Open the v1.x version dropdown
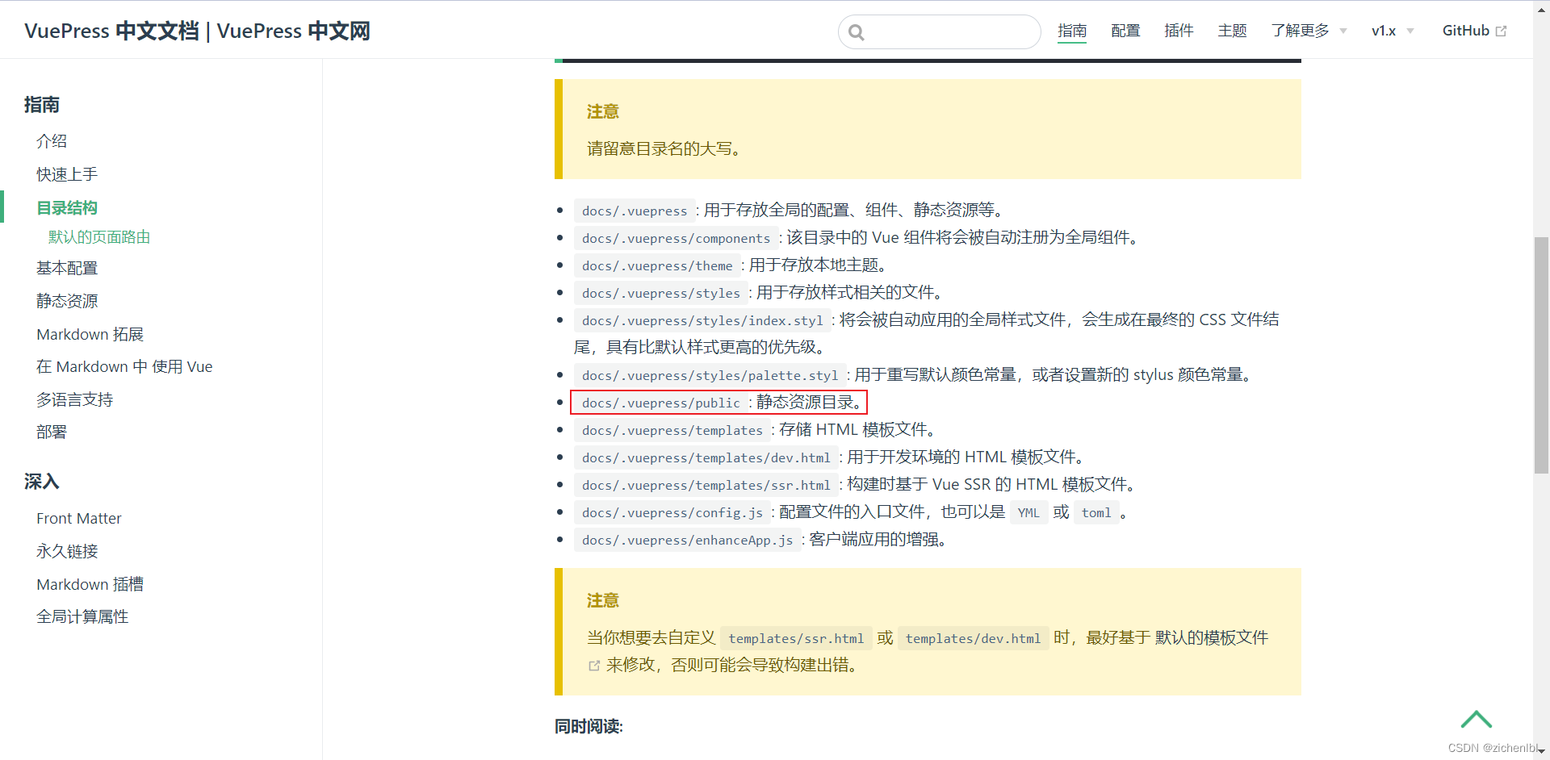Screen dimensions: 1550x760 coord(1393,31)
